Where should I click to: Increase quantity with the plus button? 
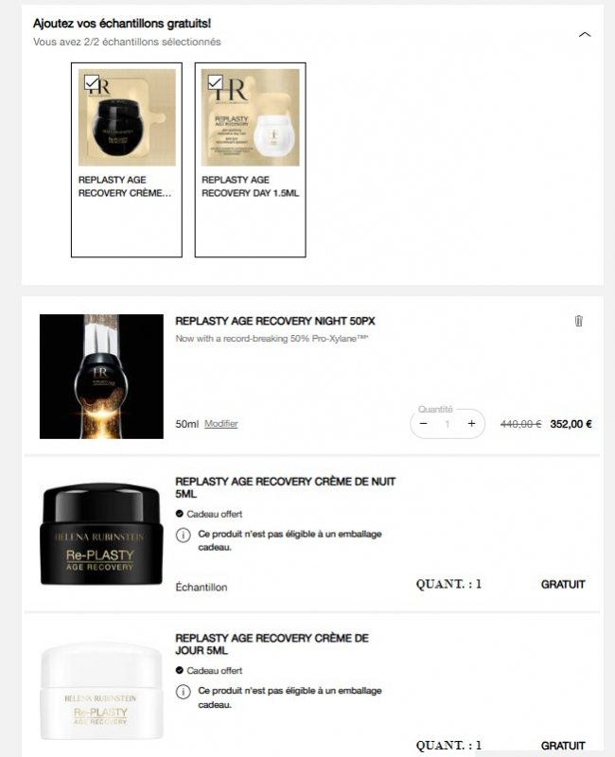[x=471, y=423]
